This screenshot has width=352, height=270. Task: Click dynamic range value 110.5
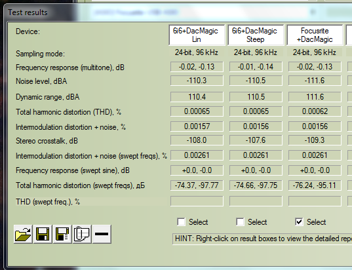[256, 97]
